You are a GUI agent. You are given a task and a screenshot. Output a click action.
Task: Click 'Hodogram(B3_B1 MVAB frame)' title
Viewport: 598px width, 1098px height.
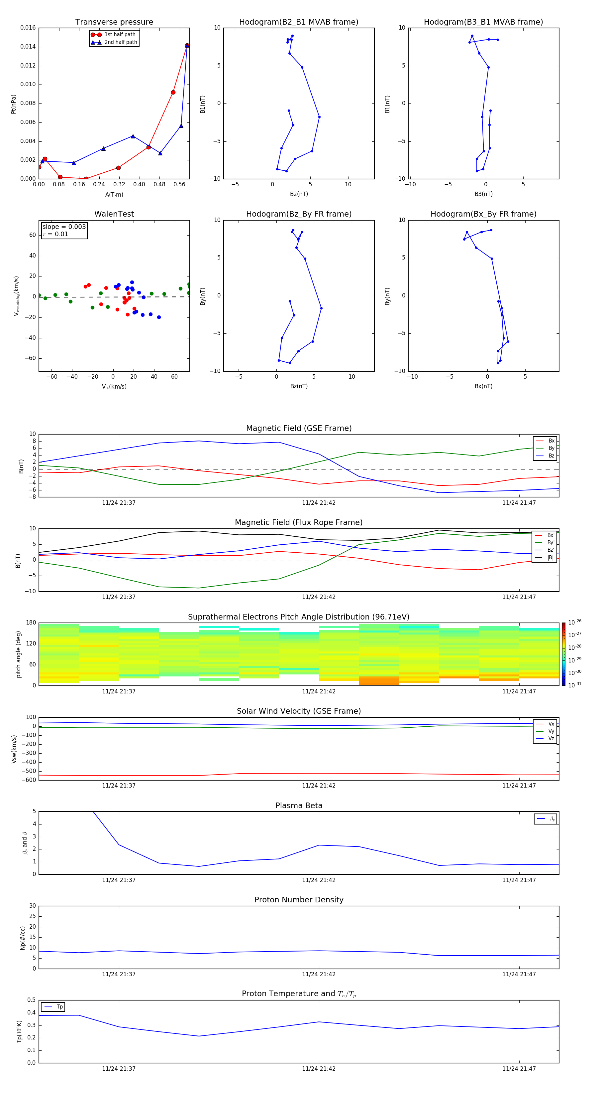(483, 22)
